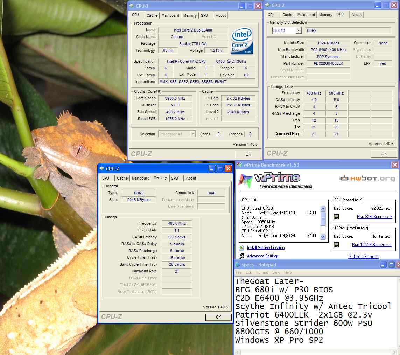Click the Rated FSB 1975.0 MHz field
Screen dimensions: 400x355
(175, 119)
